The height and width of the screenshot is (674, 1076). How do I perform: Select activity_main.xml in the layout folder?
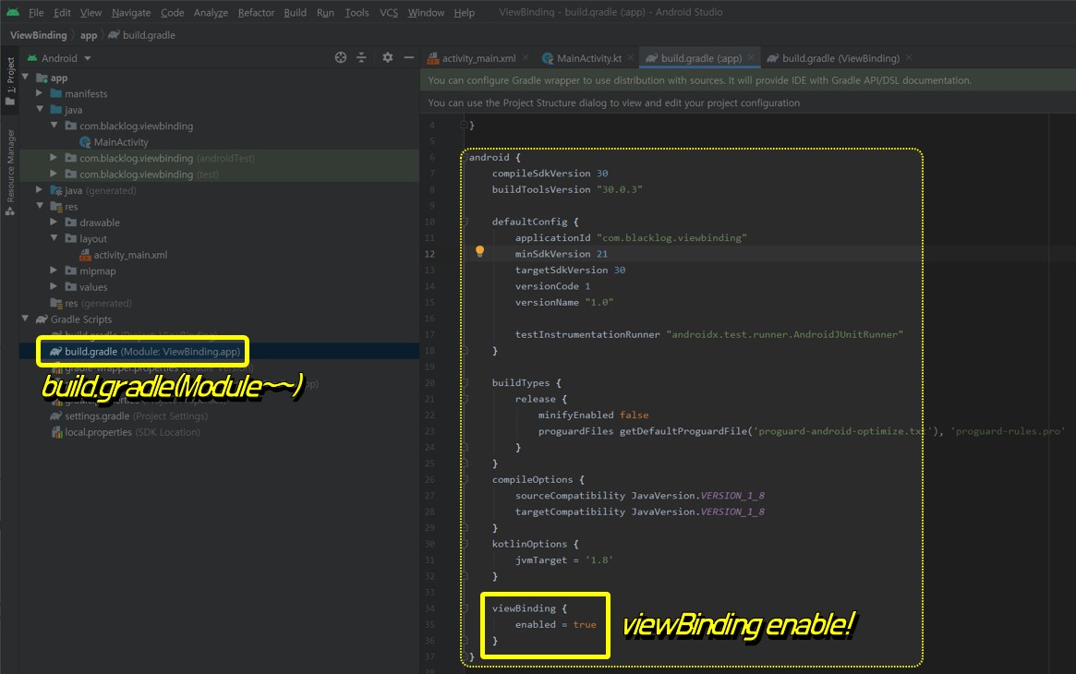130,255
